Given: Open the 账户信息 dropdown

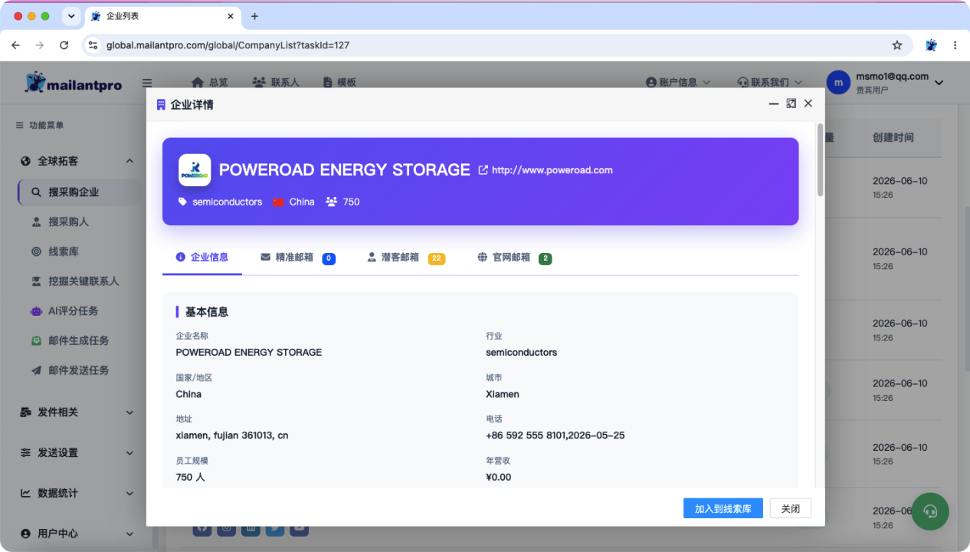Looking at the screenshot, I should click(678, 82).
